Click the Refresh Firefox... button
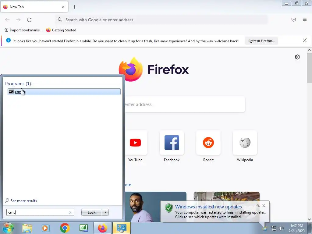Screen dimensions: 312x234 click(x=261, y=41)
